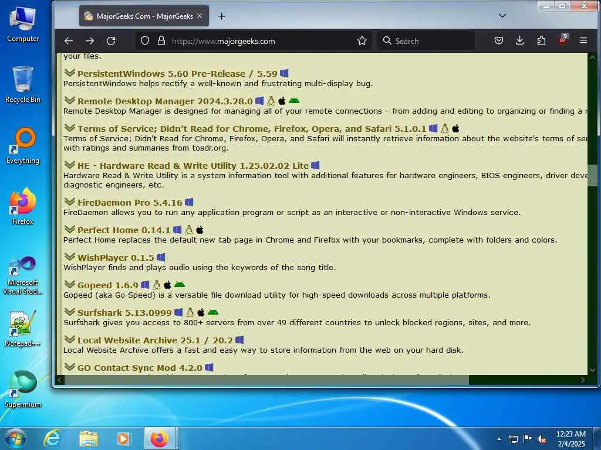
Task: Click Android icon beside Surfshark 5.13.0999
Action: point(213,312)
